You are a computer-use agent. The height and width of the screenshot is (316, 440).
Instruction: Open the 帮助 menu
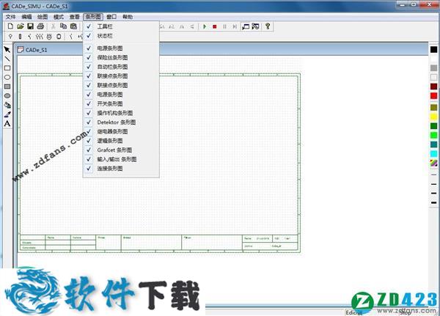[x=128, y=17]
